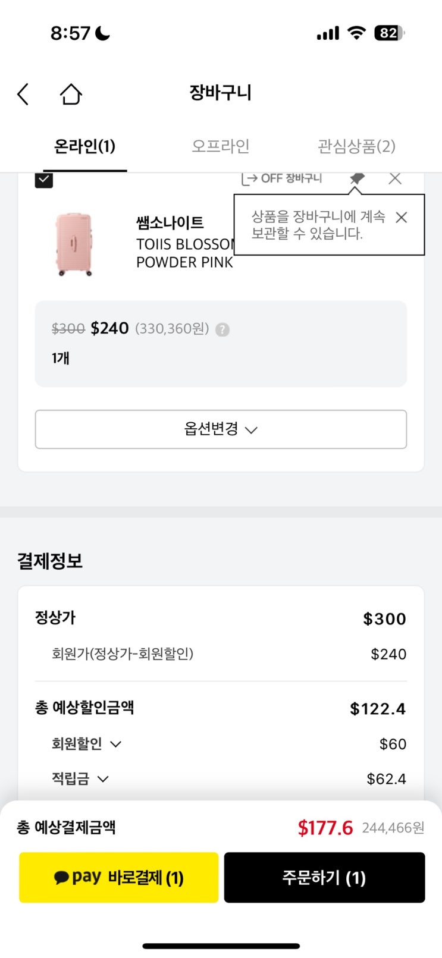Open the 관심상품(2) tab
This screenshot has height=958, width=442.
click(356, 146)
